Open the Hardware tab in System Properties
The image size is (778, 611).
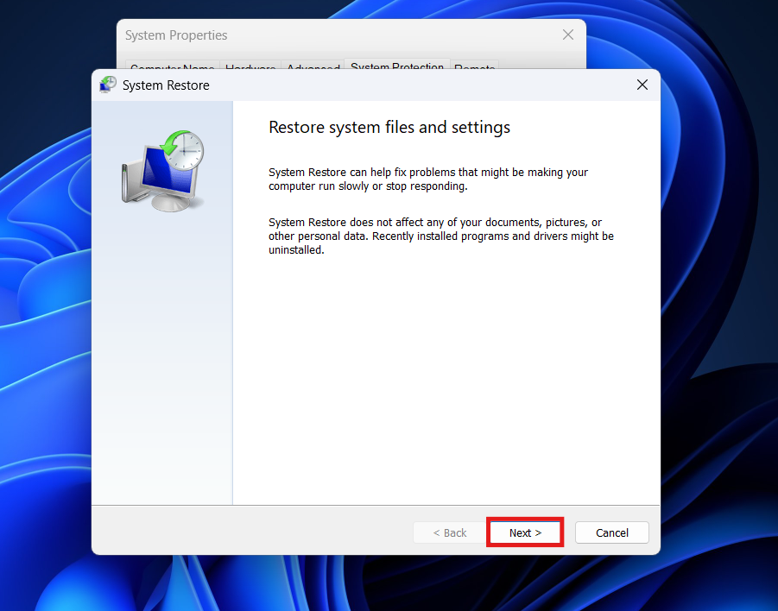[x=250, y=67]
